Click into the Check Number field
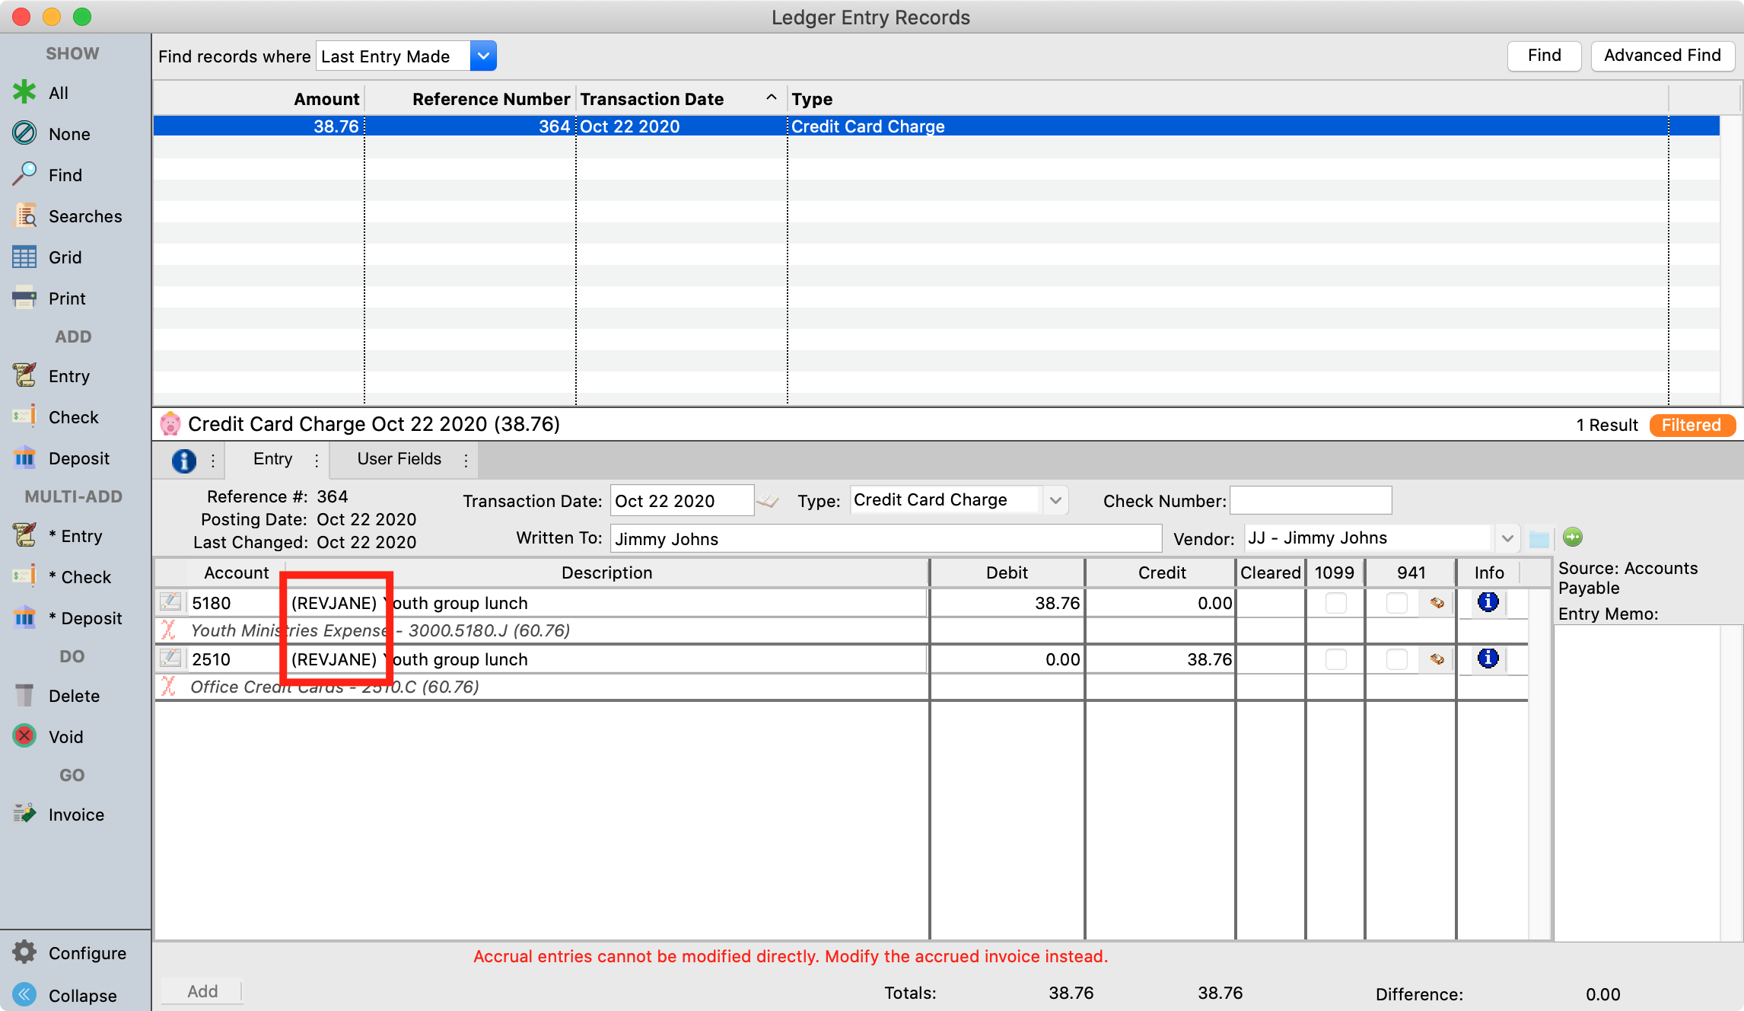Viewport: 1744px width, 1011px height. [1310, 500]
